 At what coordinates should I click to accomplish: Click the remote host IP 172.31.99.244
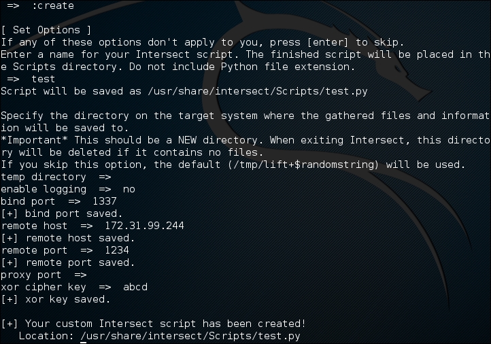(144, 226)
